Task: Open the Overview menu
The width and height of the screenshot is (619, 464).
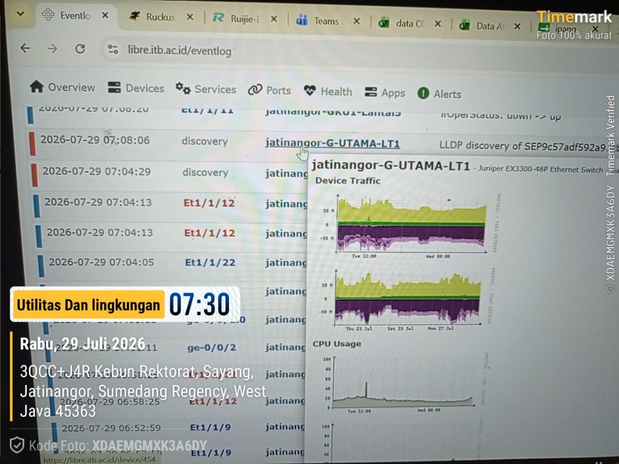Action: point(62,87)
